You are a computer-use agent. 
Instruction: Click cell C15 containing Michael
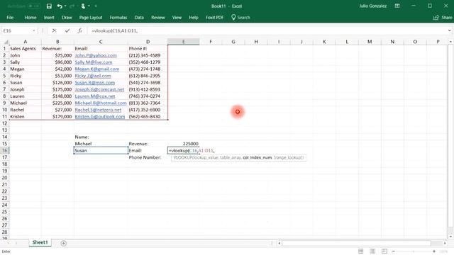click(101, 144)
